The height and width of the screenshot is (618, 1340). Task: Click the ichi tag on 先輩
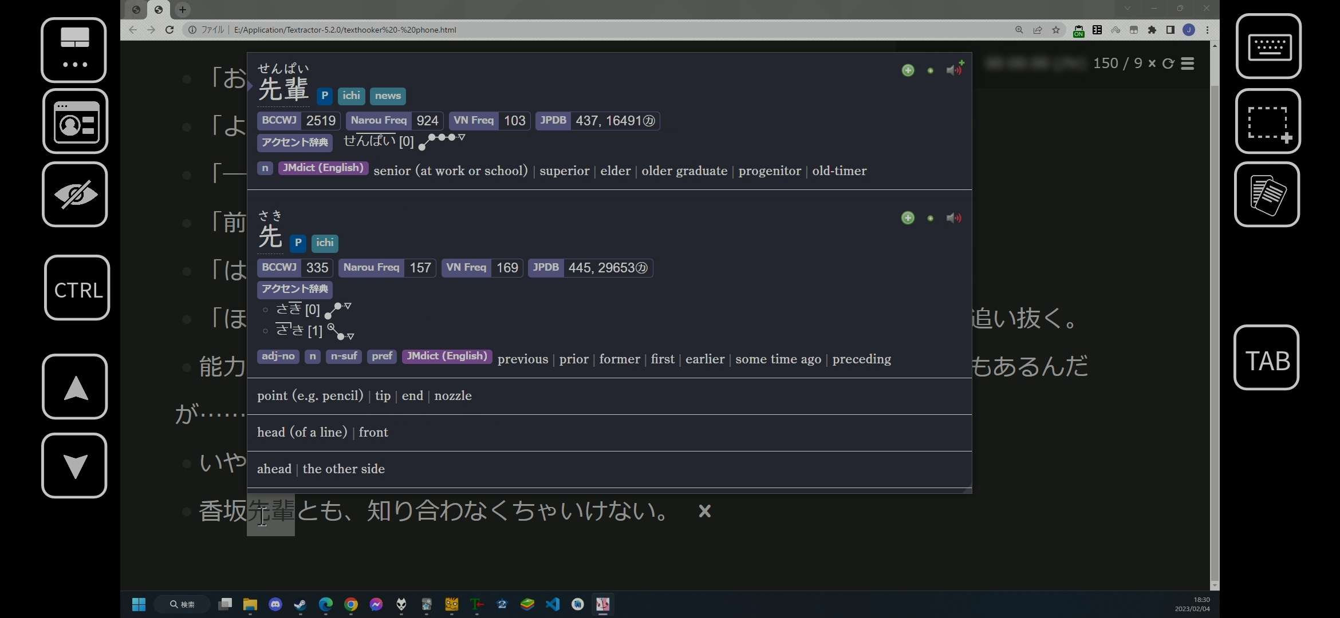pyautogui.click(x=352, y=96)
